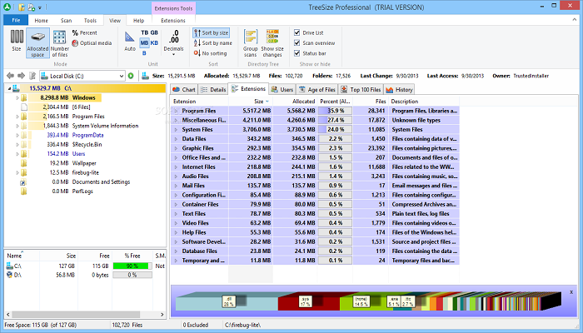
Task: Expand the firebug-lite folder node
Action: click(17, 173)
